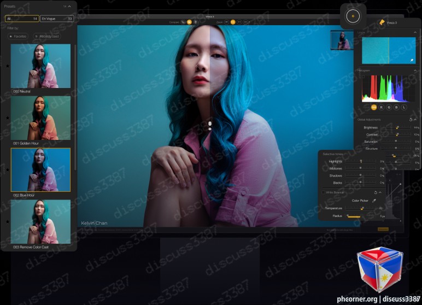Pick the Color Picker eyedropper

374,201
